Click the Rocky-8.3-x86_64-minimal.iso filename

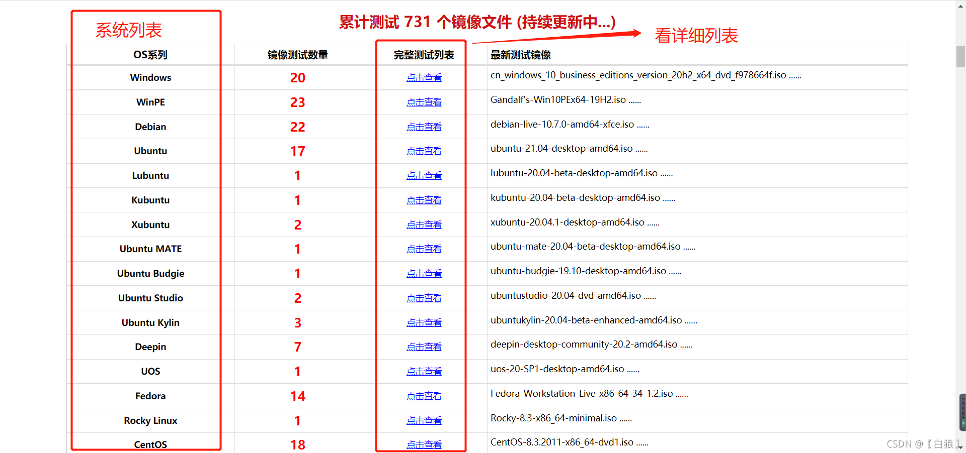click(x=561, y=418)
